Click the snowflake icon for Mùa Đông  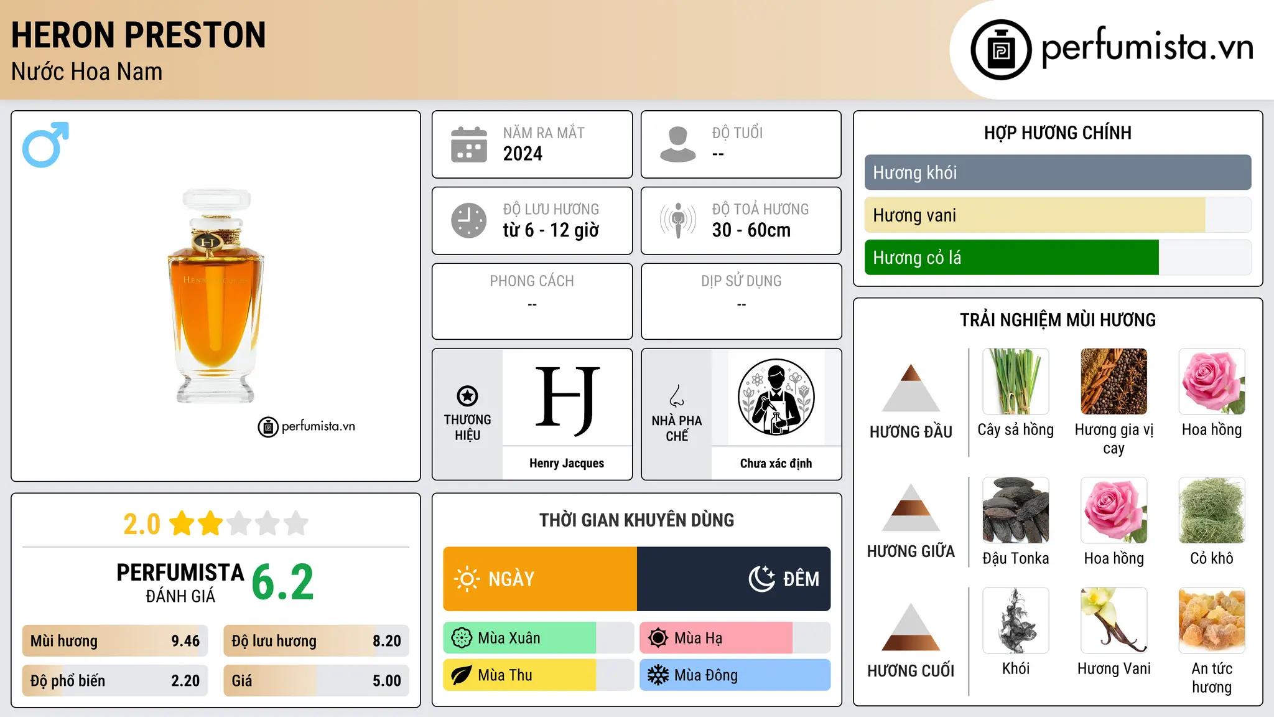pyautogui.click(x=658, y=675)
